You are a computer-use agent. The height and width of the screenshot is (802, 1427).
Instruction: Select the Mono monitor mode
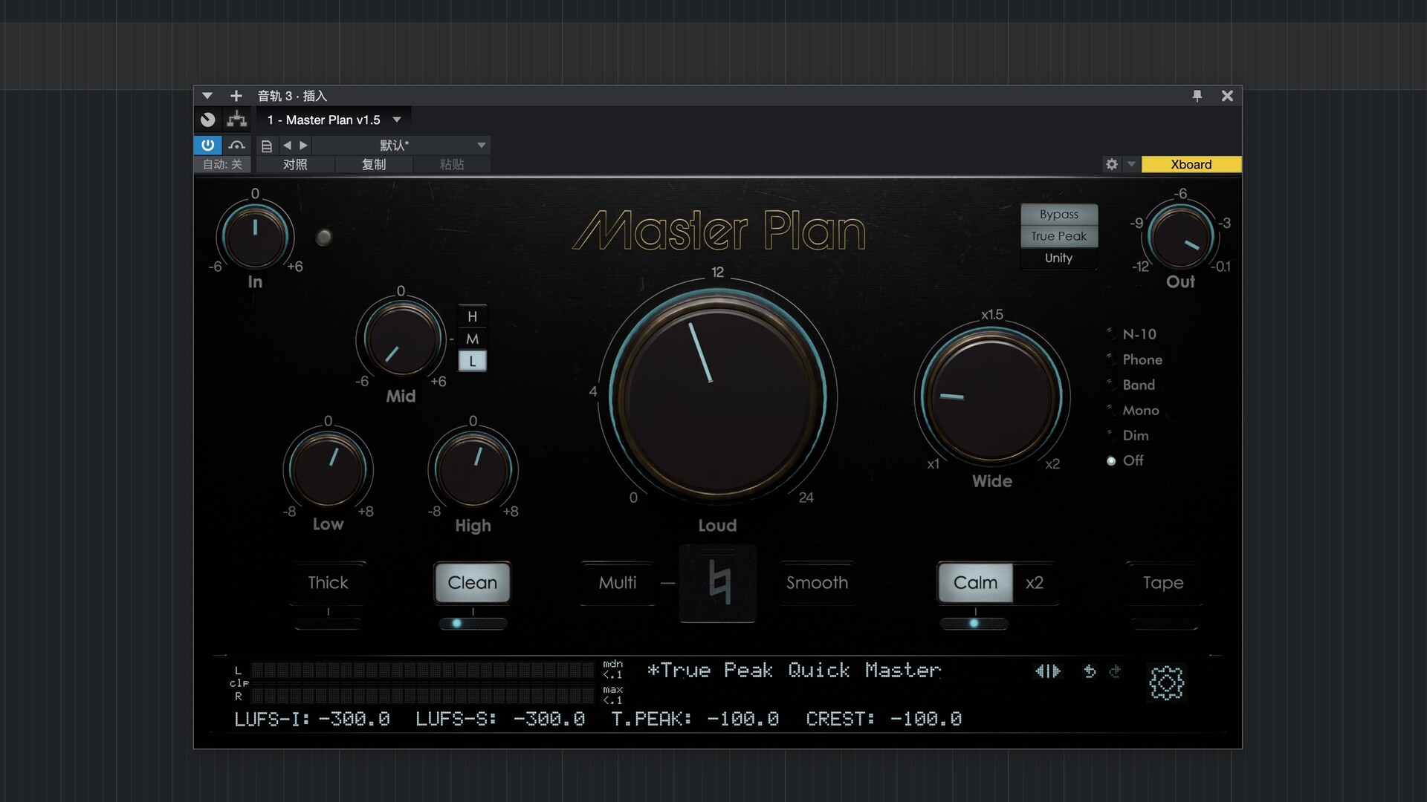coord(1133,410)
